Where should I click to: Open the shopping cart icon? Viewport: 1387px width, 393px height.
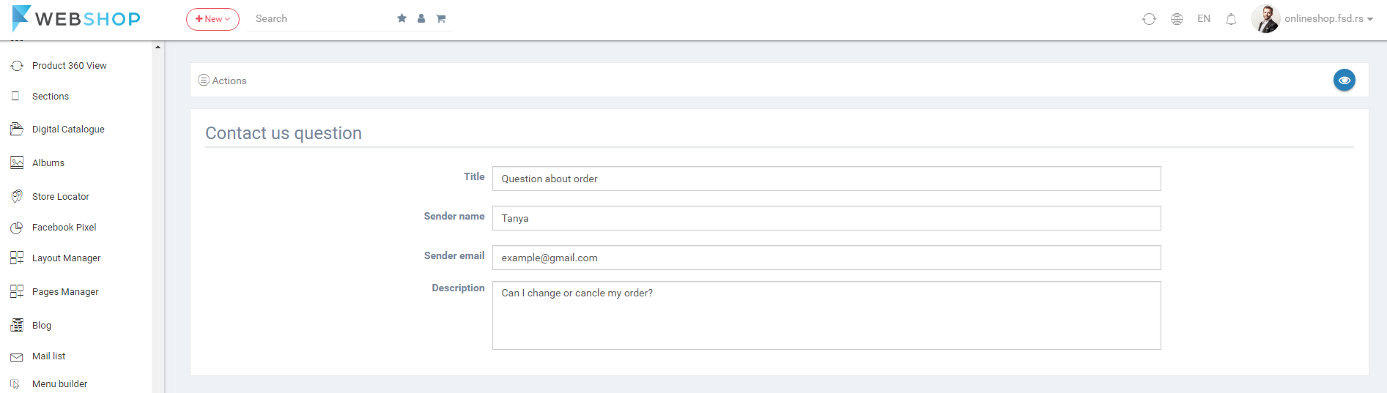point(441,18)
